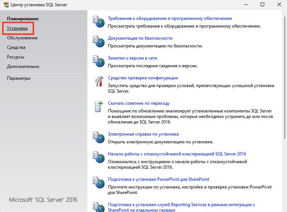
Task: Open the Обслуживание section
Action: click(22, 38)
